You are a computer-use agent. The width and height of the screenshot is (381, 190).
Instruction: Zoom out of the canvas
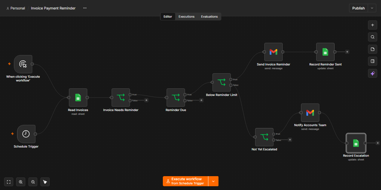click(33, 182)
